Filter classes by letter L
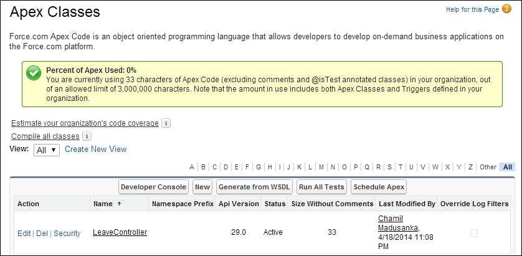Screen dimensions: 522x256 (x=310, y=167)
